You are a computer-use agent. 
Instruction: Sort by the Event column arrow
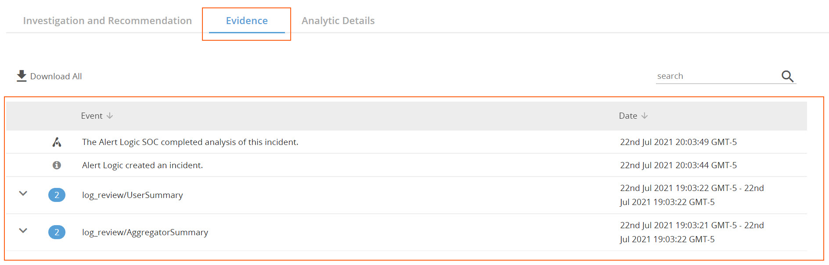pos(110,116)
